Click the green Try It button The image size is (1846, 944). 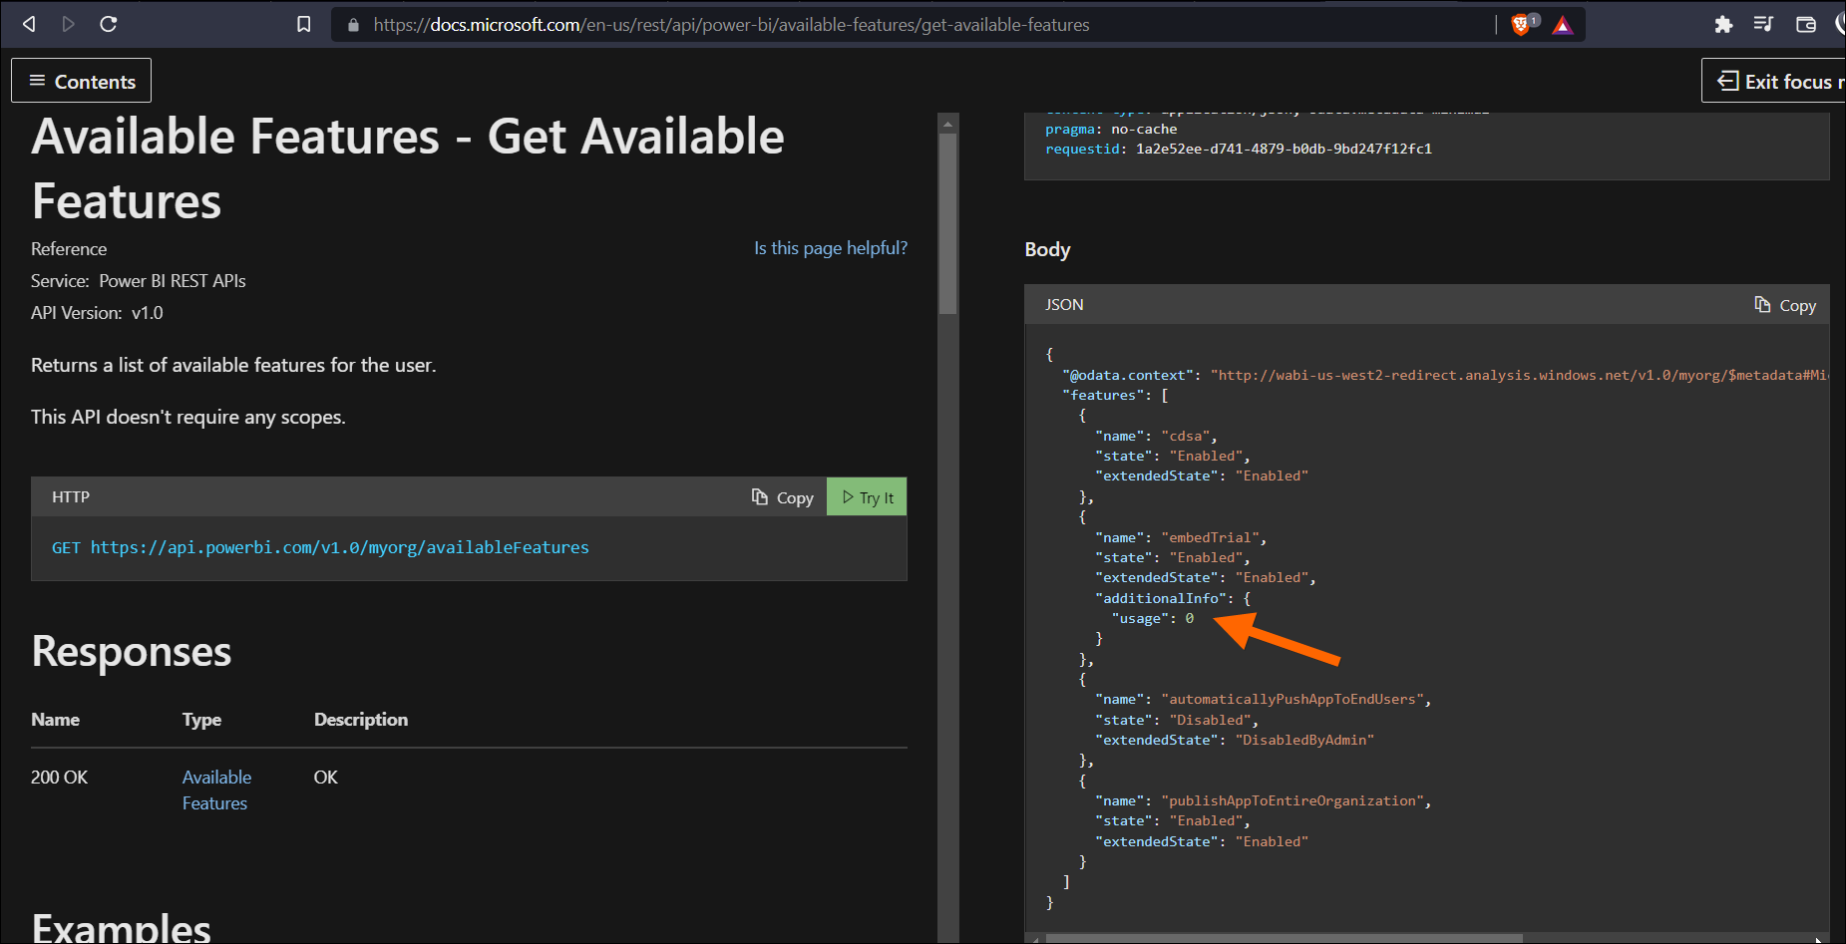coord(867,497)
